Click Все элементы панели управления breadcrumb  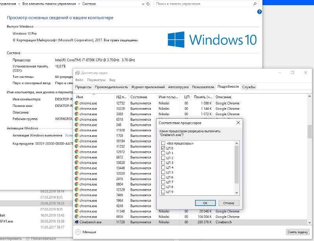(x=49, y=4)
